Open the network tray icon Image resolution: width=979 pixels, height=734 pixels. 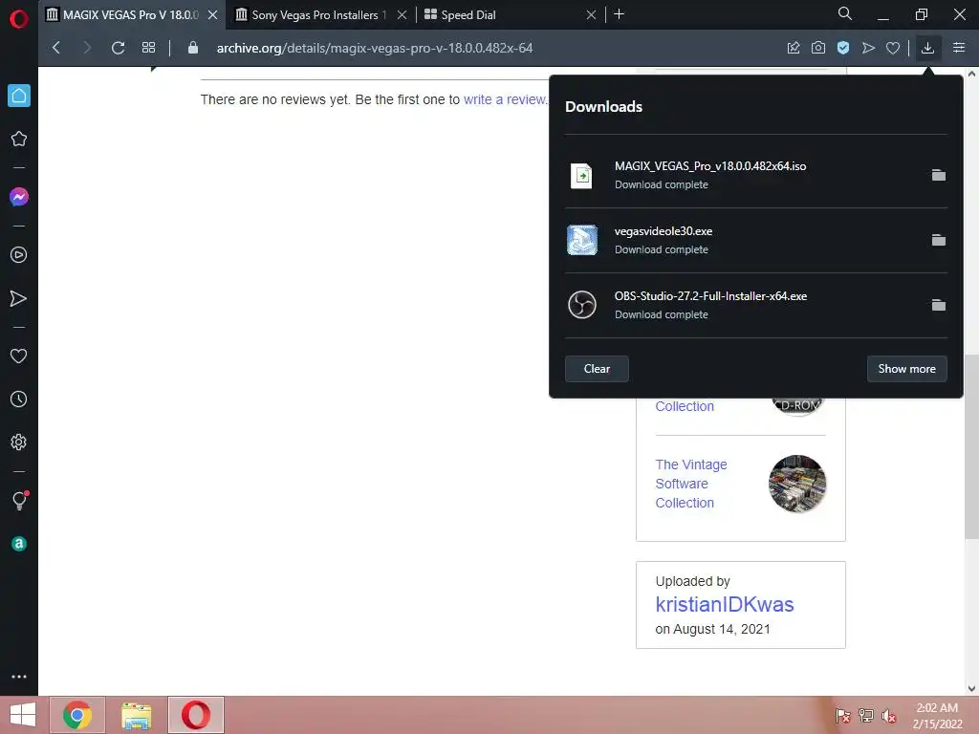click(x=866, y=716)
